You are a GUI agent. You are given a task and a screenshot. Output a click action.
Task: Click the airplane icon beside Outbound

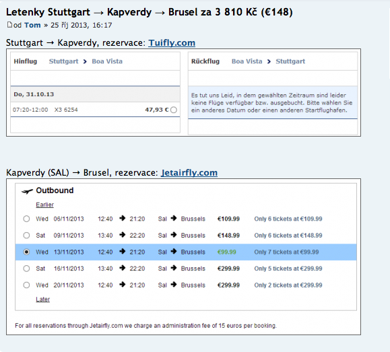tap(27, 191)
